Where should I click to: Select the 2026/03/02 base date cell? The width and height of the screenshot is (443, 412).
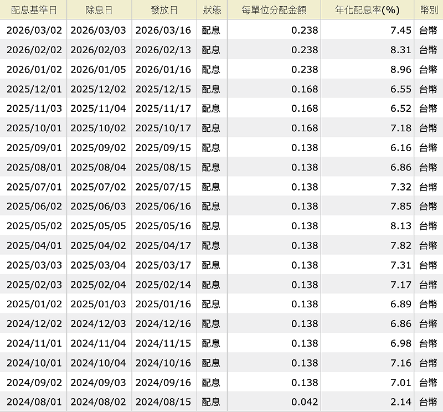(34, 30)
